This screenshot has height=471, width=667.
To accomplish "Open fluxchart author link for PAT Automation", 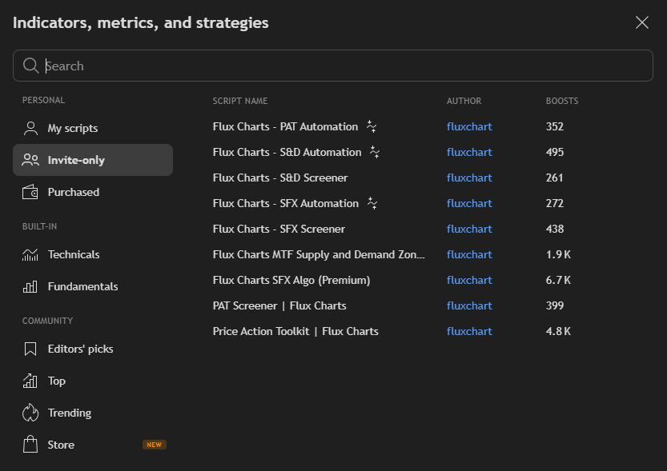I will pos(469,126).
